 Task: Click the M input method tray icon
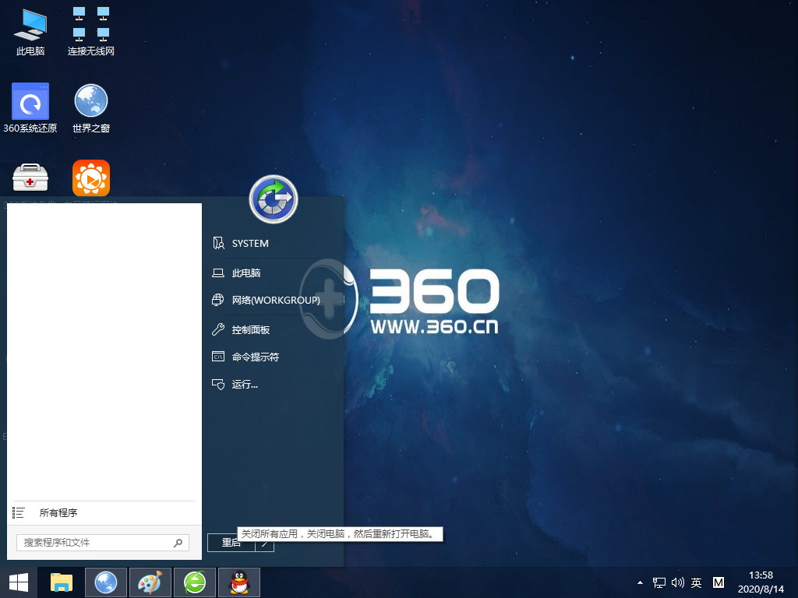(718, 582)
